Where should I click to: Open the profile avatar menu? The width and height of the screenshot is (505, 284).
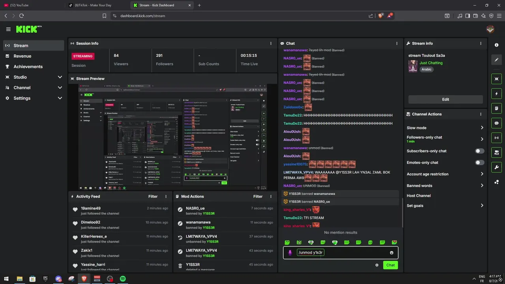coord(490,29)
